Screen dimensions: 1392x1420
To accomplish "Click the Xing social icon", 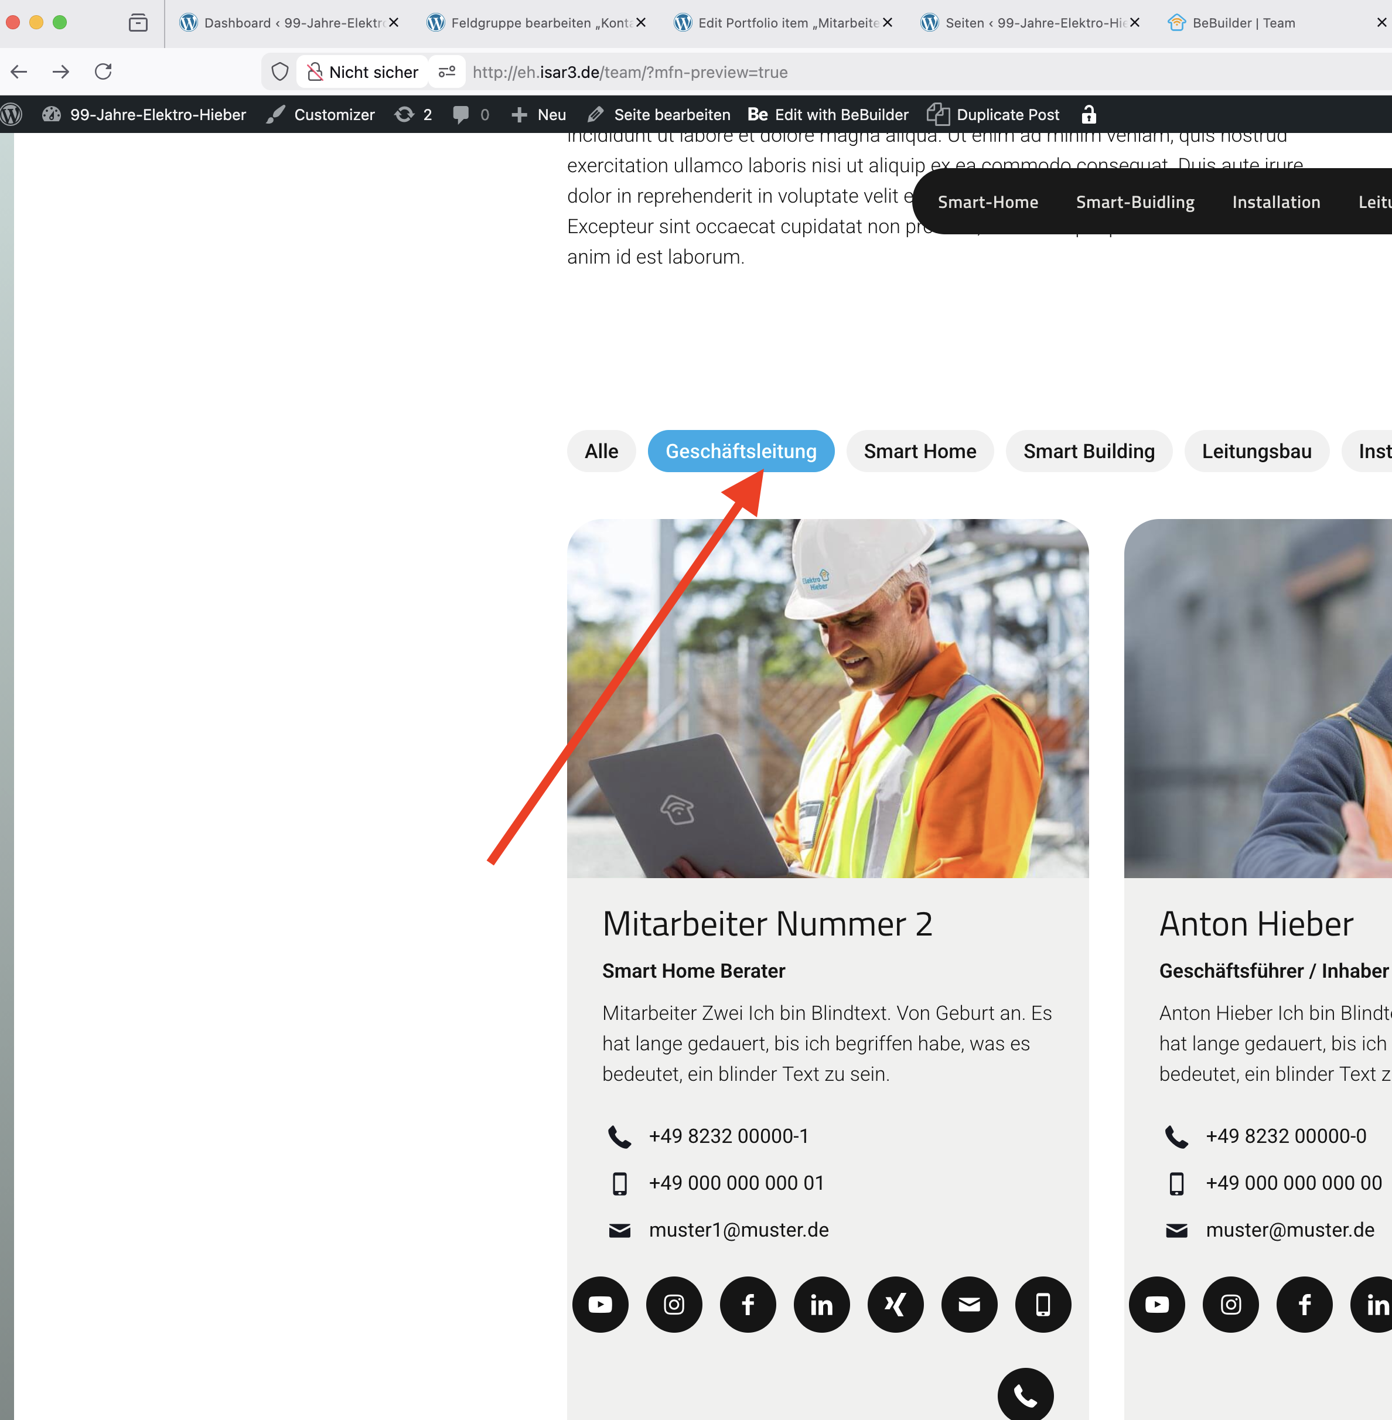I will pos(895,1305).
